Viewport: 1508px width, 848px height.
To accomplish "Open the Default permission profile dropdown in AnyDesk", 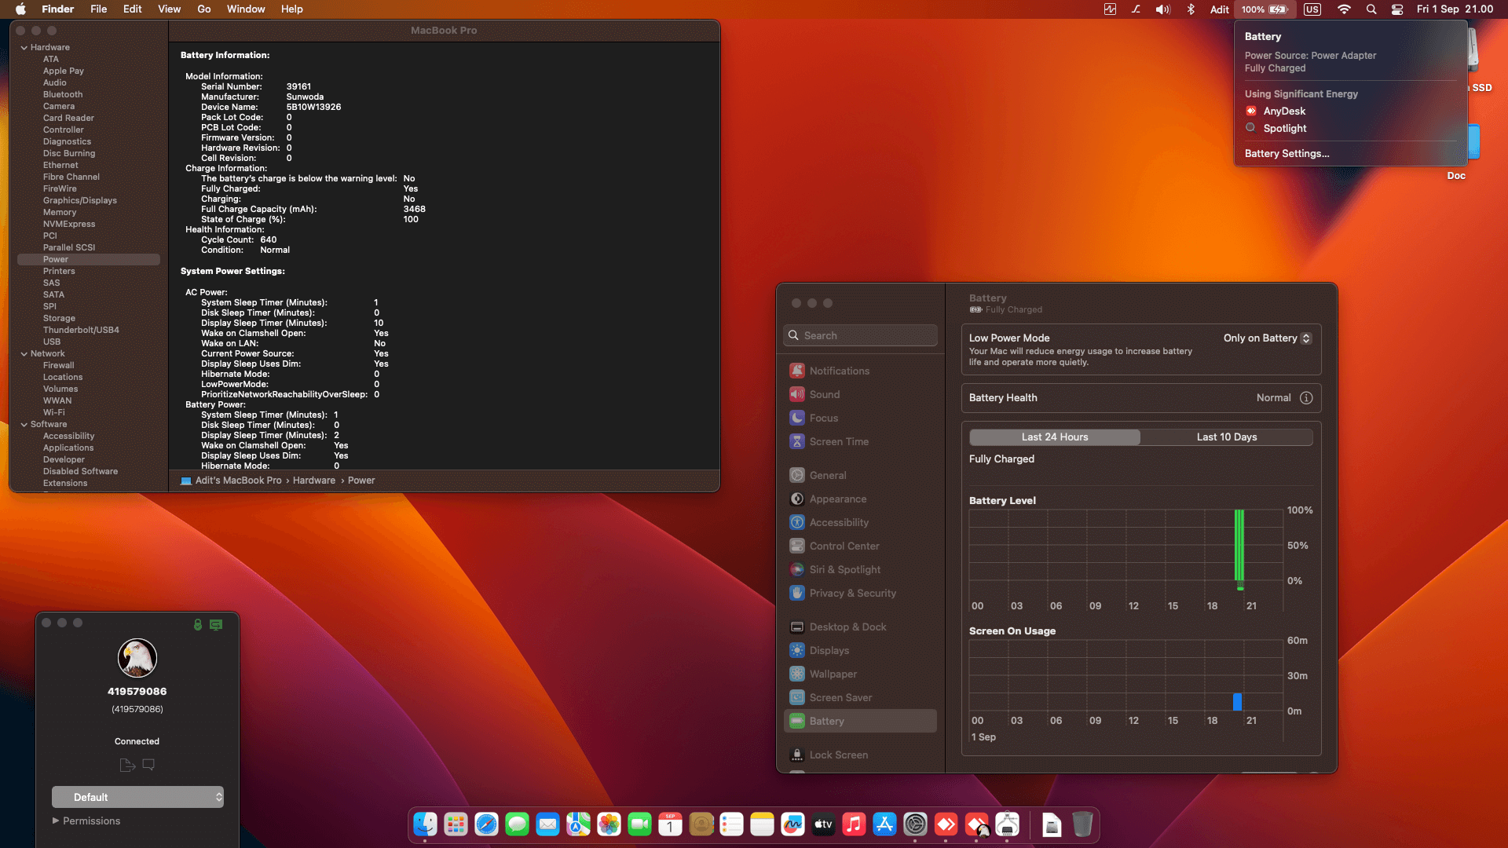I will pyautogui.click(x=137, y=797).
